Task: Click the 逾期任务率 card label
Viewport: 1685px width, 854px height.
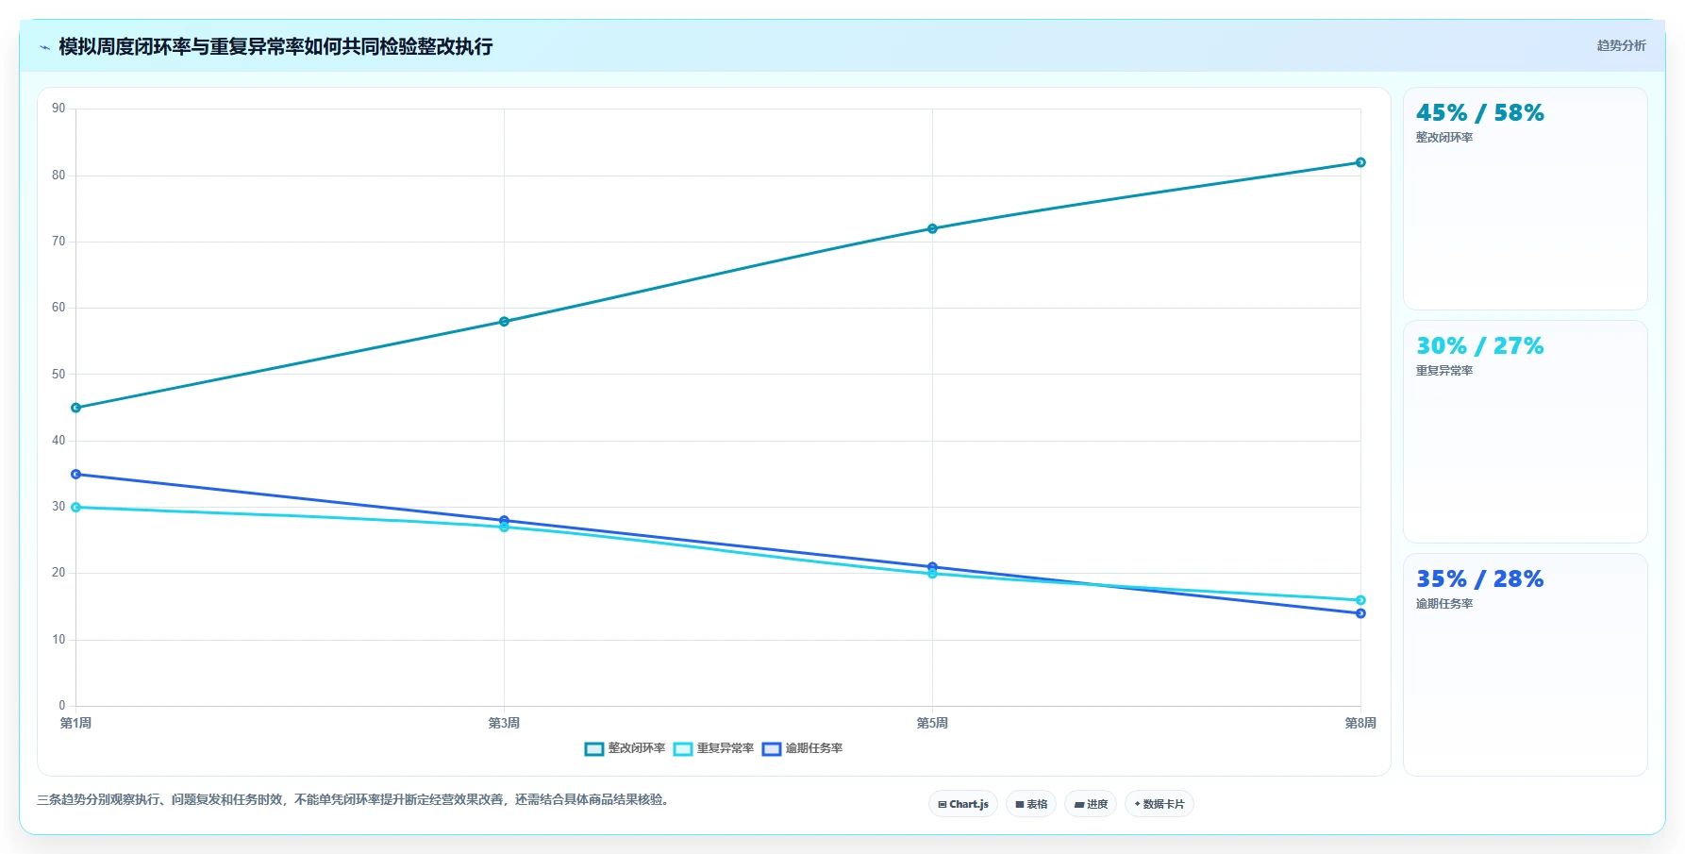Action: coord(1444,604)
